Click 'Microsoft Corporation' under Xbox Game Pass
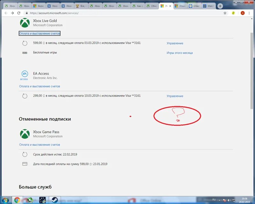255x204 pixels. pos(48,136)
